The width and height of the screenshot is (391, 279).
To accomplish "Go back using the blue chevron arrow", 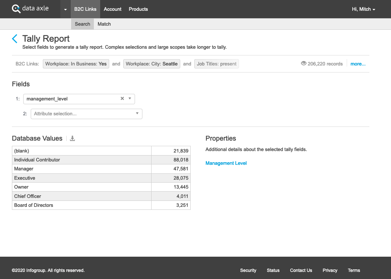I will click(15, 39).
